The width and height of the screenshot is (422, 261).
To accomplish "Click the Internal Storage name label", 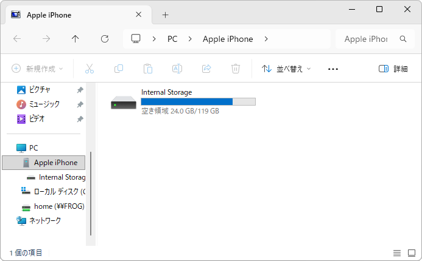I will [167, 92].
